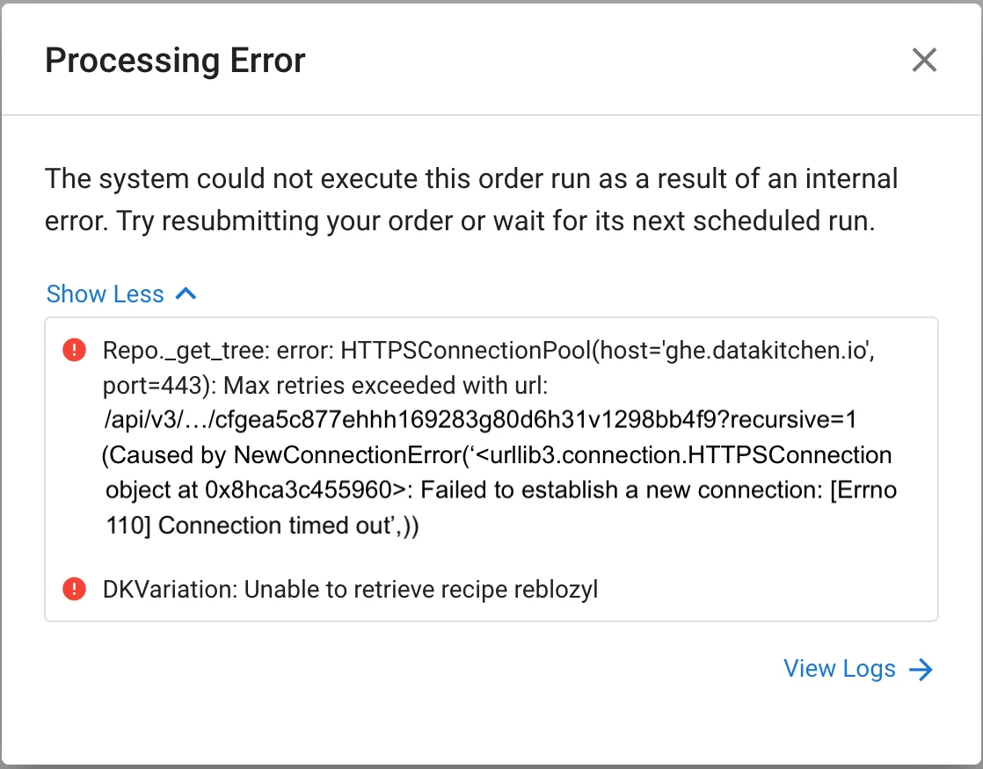The image size is (983, 769).
Task: Click the red error icon beside DKVariation
Action: 75,589
